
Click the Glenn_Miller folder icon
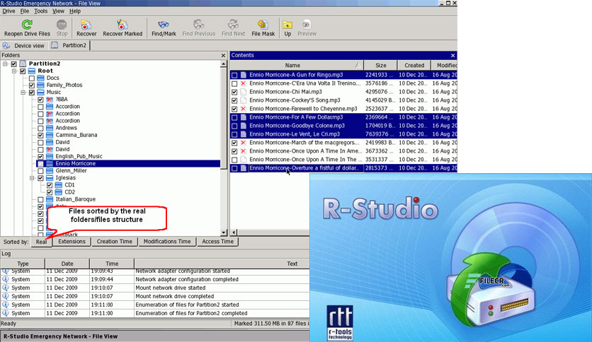(x=50, y=170)
